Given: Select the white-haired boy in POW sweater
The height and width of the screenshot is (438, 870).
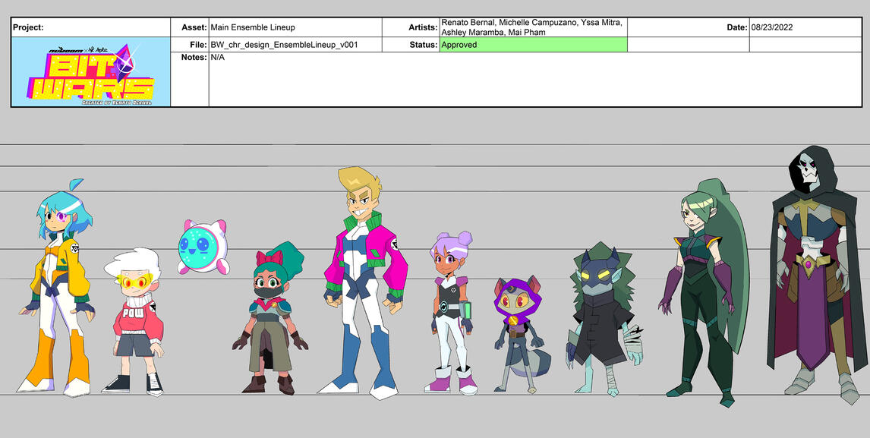Looking at the screenshot, I should tap(134, 322).
